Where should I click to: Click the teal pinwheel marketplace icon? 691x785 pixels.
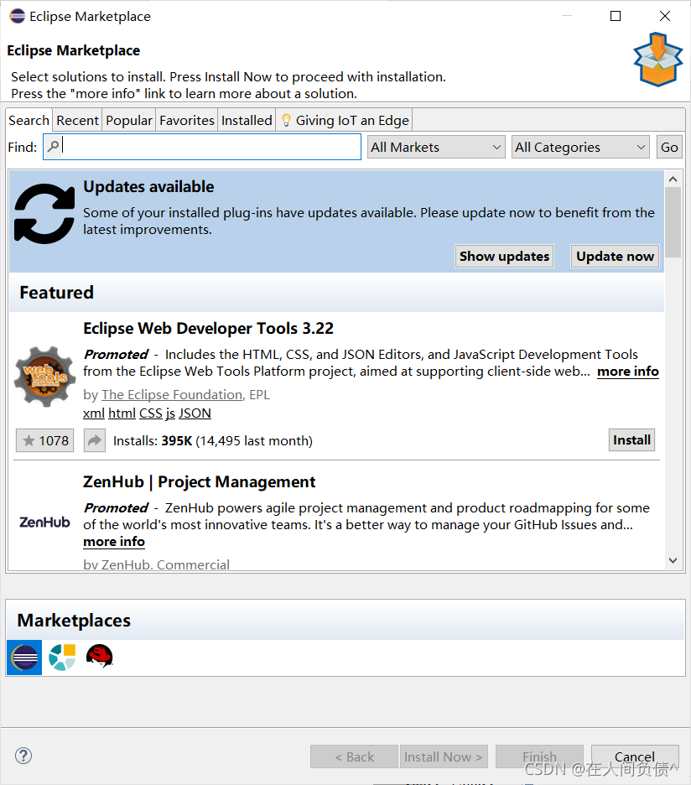[x=61, y=657]
